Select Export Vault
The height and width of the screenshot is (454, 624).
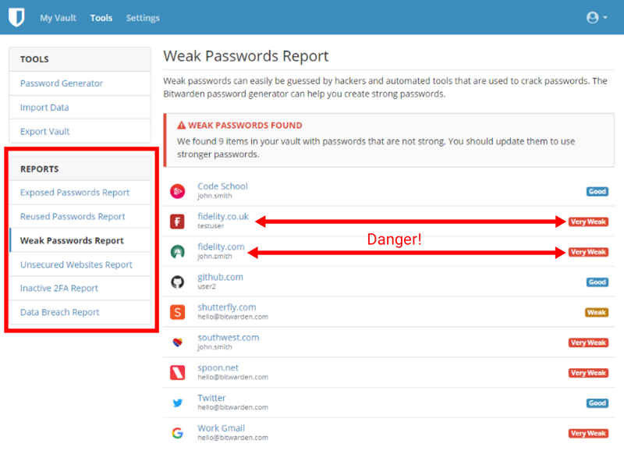pyautogui.click(x=45, y=131)
